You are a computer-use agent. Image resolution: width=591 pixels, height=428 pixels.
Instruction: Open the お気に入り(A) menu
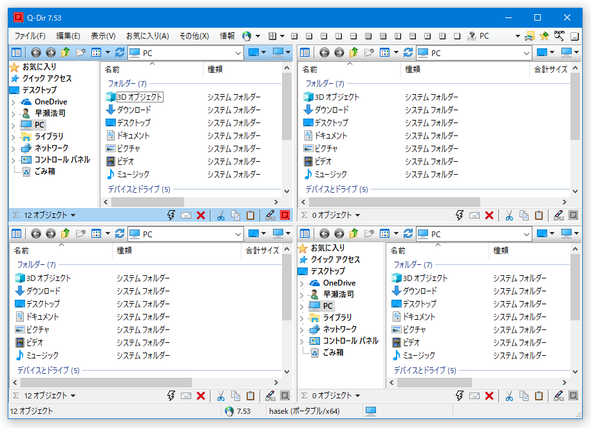pyautogui.click(x=147, y=36)
